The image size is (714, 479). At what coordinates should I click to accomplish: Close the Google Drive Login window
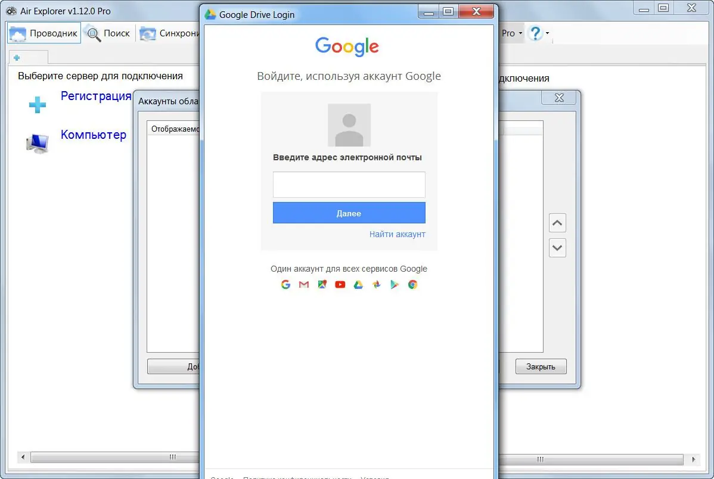point(476,12)
